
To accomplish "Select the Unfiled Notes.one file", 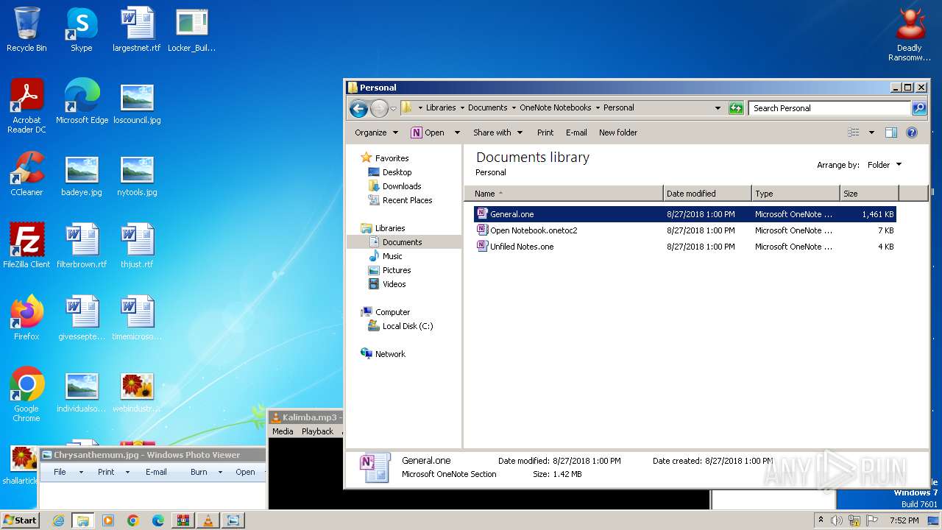I will pyautogui.click(x=685, y=247).
